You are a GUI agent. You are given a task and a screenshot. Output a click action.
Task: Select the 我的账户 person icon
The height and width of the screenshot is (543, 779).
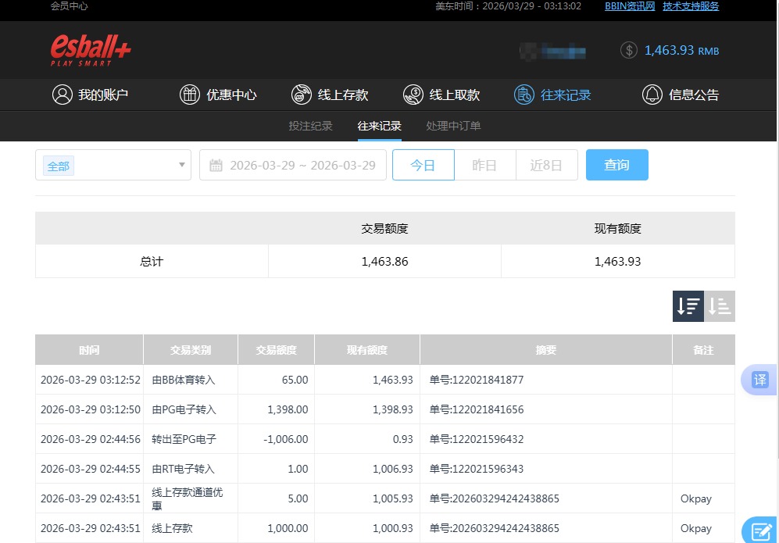63,94
